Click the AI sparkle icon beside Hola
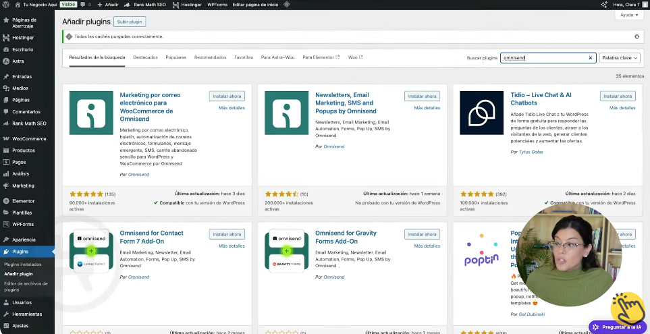The height and width of the screenshot is (334, 650). pos(604,5)
